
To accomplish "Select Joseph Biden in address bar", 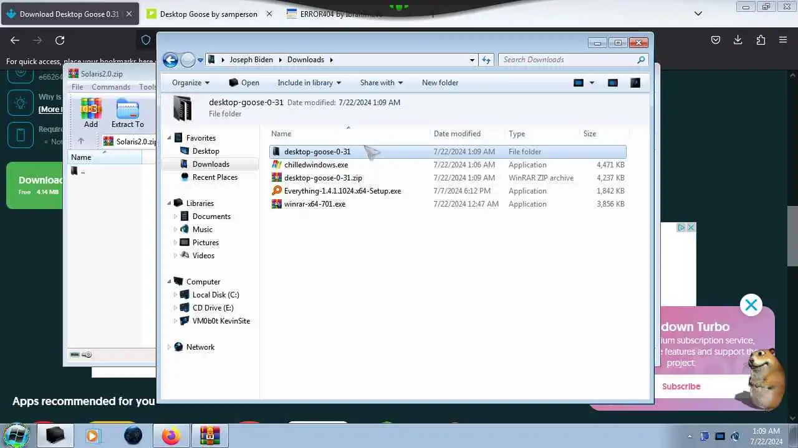I will (x=251, y=60).
